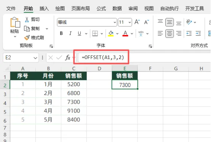Click the 格式刷 text button
This screenshot has width=211, height=142.
tap(37, 38)
